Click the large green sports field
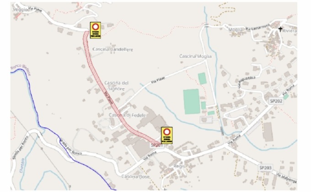Image resolution: width=311 pixels, height=192 pixels. (x=191, y=101)
